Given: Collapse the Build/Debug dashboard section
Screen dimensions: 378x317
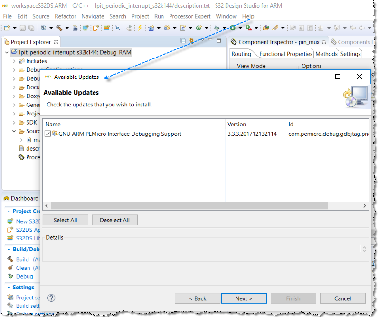Looking at the screenshot, I should click(x=9, y=249).
